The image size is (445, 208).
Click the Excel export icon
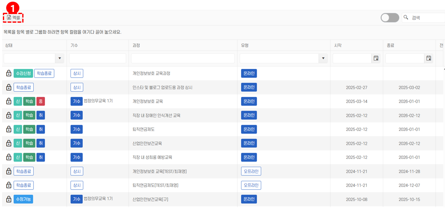9,17
